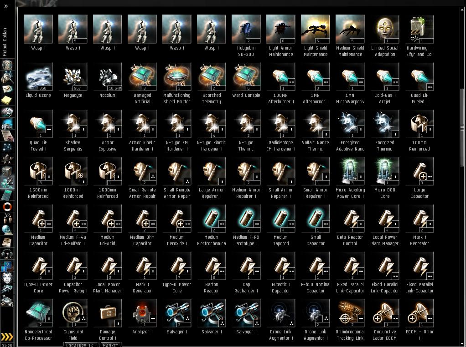
Task: Select Micro Auxiliary Power Core I
Action: pos(350,178)
